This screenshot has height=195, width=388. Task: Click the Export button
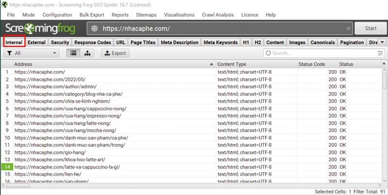coord(115,53)
